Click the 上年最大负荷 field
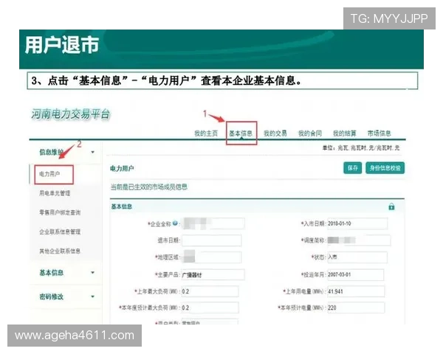This screenshot has height=354, width=443. [210, 291]
